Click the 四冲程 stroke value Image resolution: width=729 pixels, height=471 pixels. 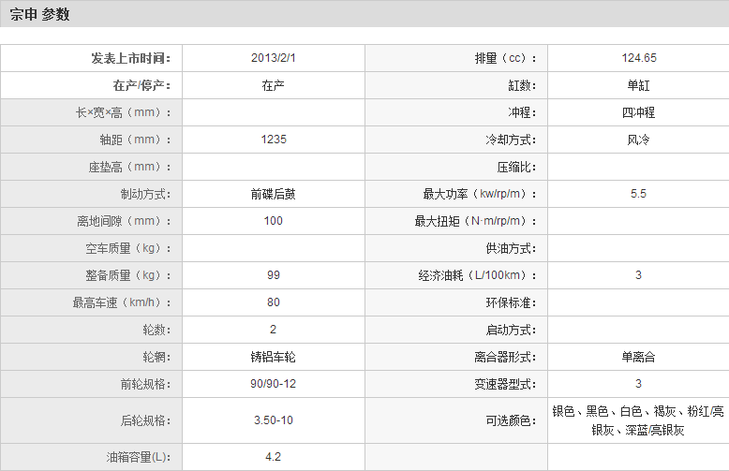tap(638, 112)
